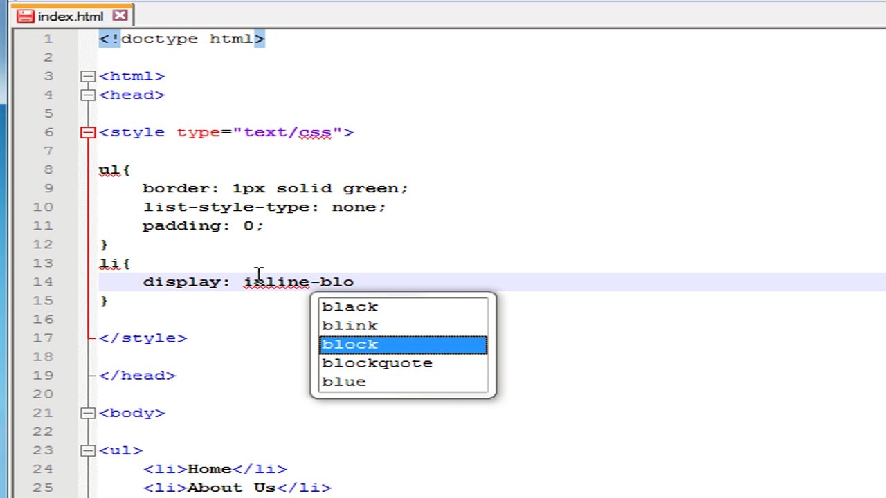Close the index.html tab
Image resolution: width=886 pixels, height=498 pixels.
point(120,15)
